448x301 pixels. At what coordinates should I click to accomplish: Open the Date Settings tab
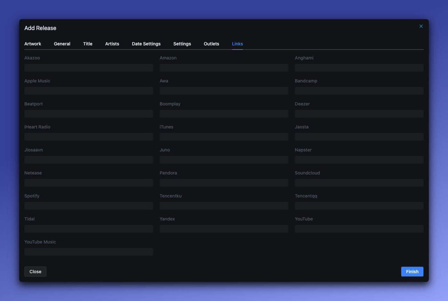click(146, 44)
